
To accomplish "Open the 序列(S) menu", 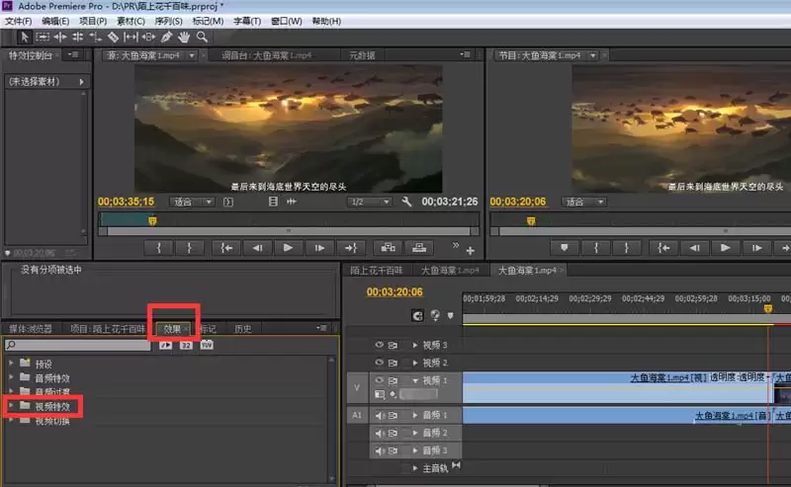I will pos(165,21).
